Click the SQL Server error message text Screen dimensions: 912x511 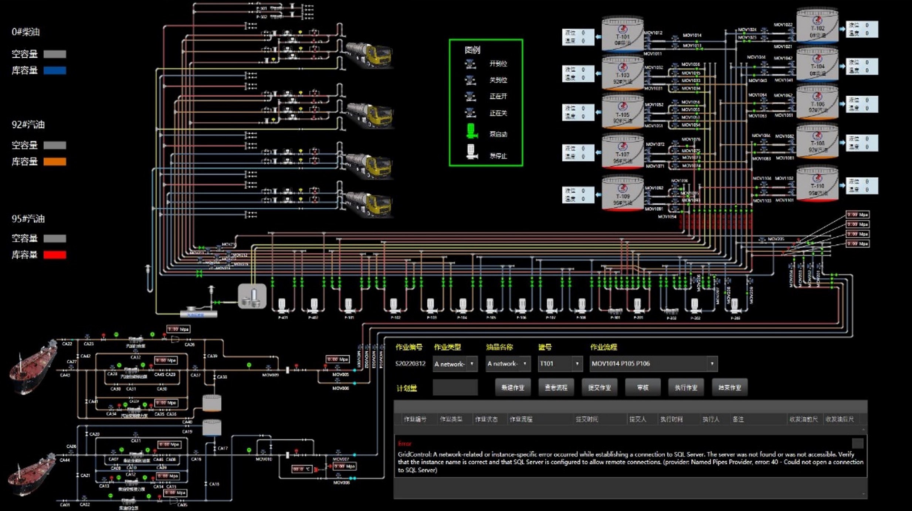pyautogui.click(x=631, y=462)
